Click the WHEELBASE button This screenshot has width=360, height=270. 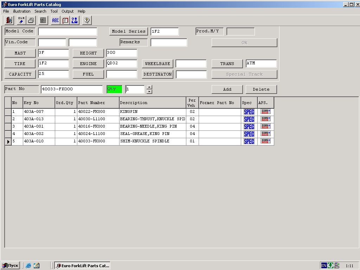click(157, 64)
